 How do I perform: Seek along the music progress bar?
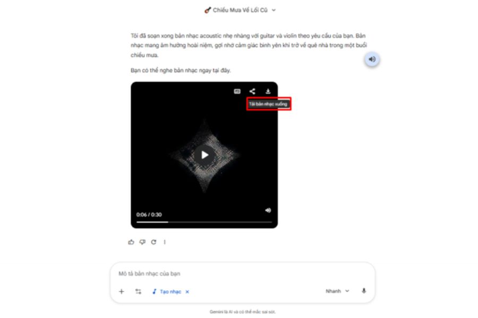tap(204, 222)
